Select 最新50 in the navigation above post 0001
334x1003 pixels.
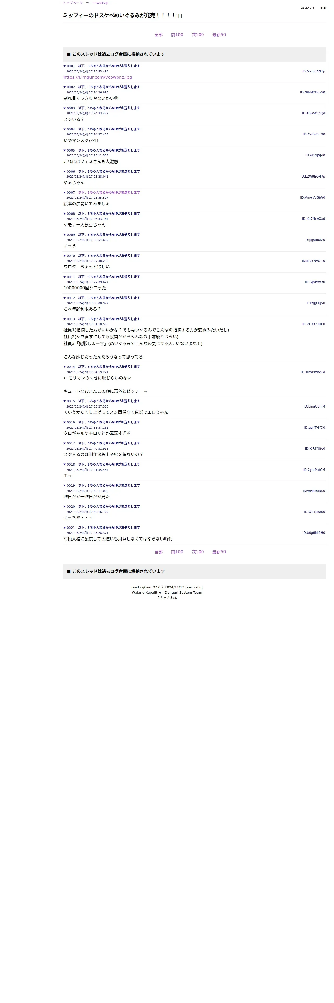[219, 35]
